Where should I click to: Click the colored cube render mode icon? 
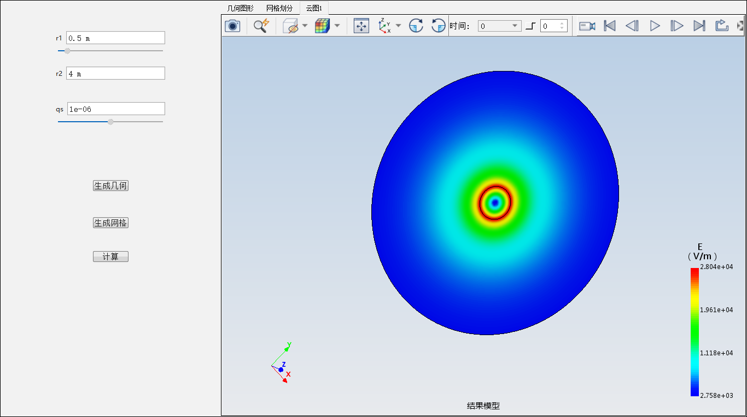pyautogui.click(x=323, y=26)
